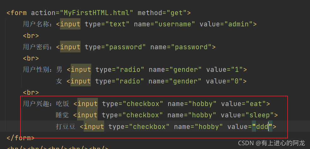
Task: Click the "ddd" value string
Action: coord(262,127)
